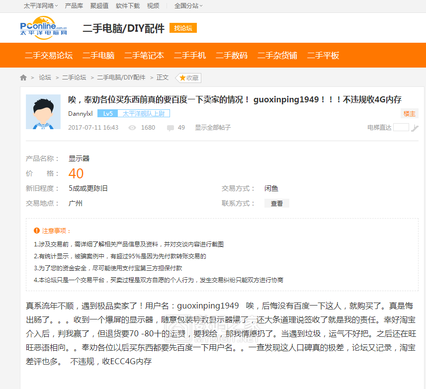
Task: Open 聚超值 in top bar
Action: [99, 5]
